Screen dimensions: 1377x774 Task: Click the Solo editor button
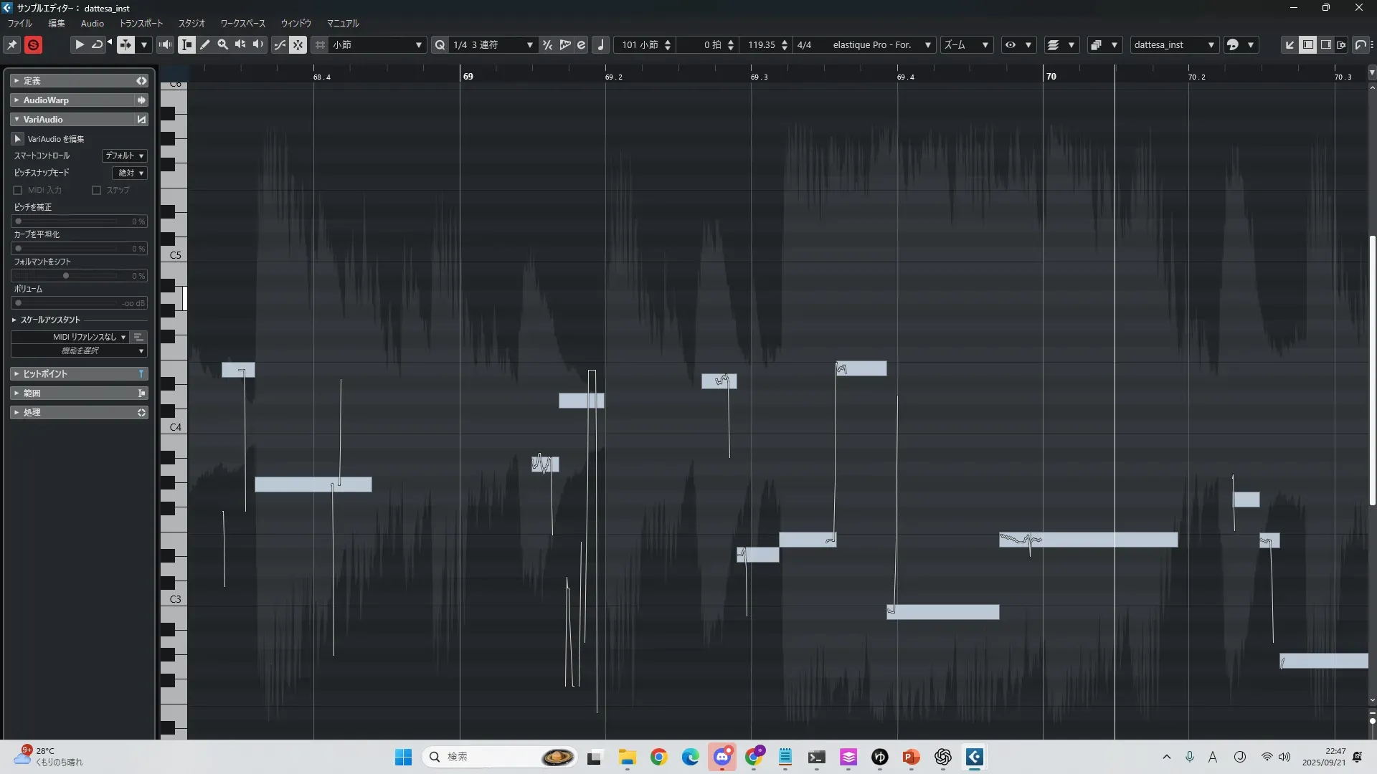point(33,44)
